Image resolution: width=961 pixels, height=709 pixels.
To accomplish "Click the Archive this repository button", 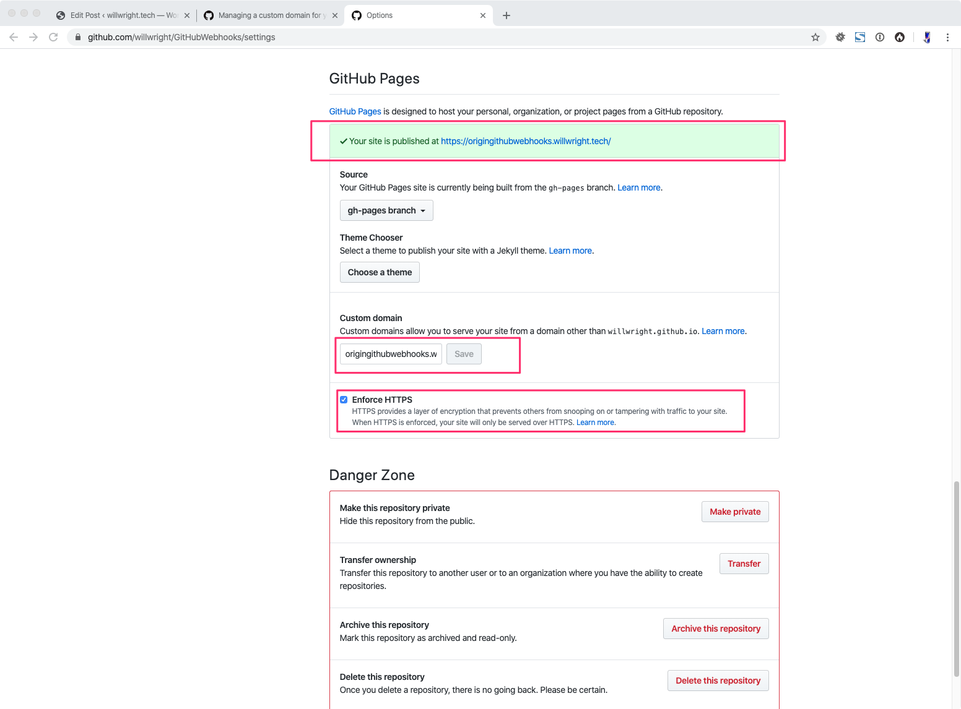I will (716, 629).
